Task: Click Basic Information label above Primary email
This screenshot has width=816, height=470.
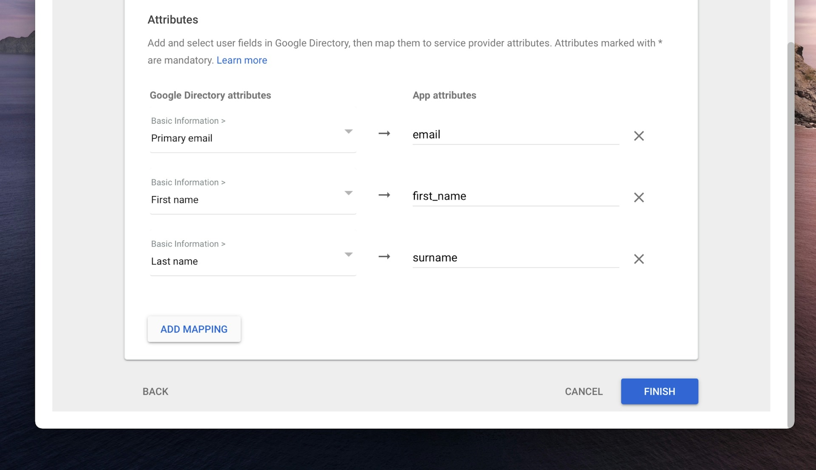Action: pyautogui.click(x=188, y=120)
